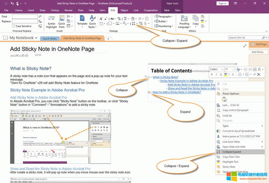Click the Add Page button

click(x=258, y=44)
